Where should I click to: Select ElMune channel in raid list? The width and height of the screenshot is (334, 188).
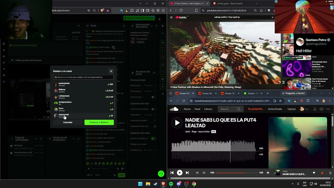coord(83,91)
